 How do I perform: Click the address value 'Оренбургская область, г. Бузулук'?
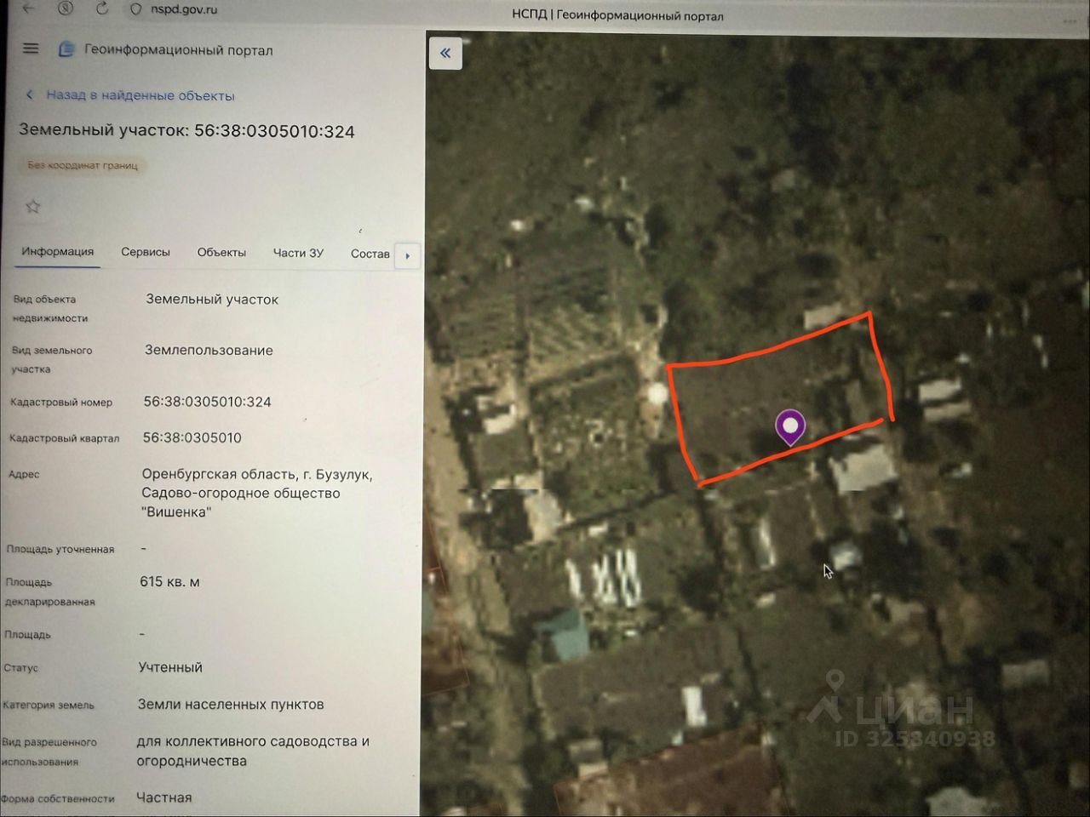pos(257,474)
